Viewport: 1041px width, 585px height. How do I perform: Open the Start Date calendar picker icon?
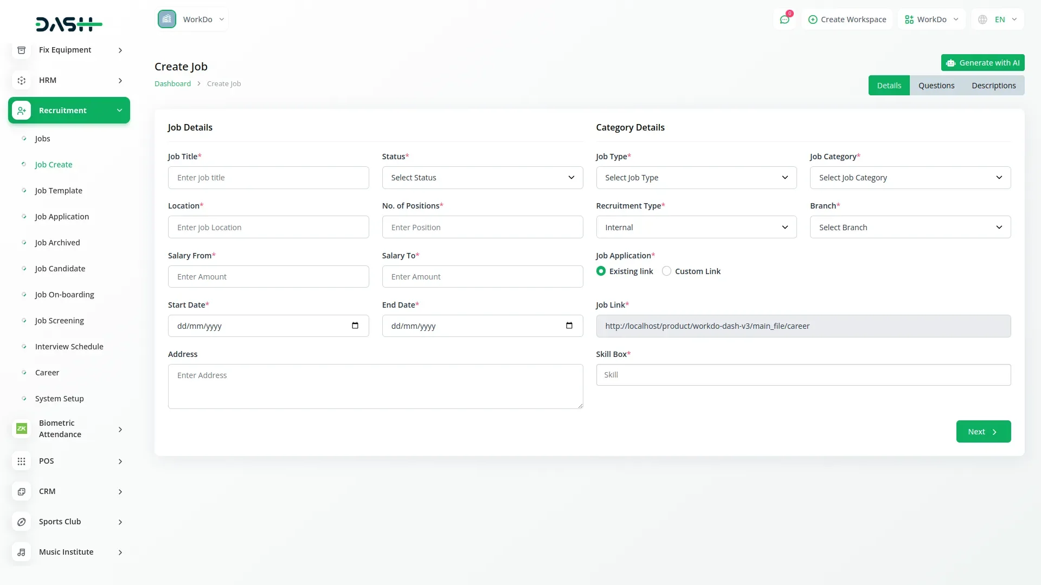point(355,326)
